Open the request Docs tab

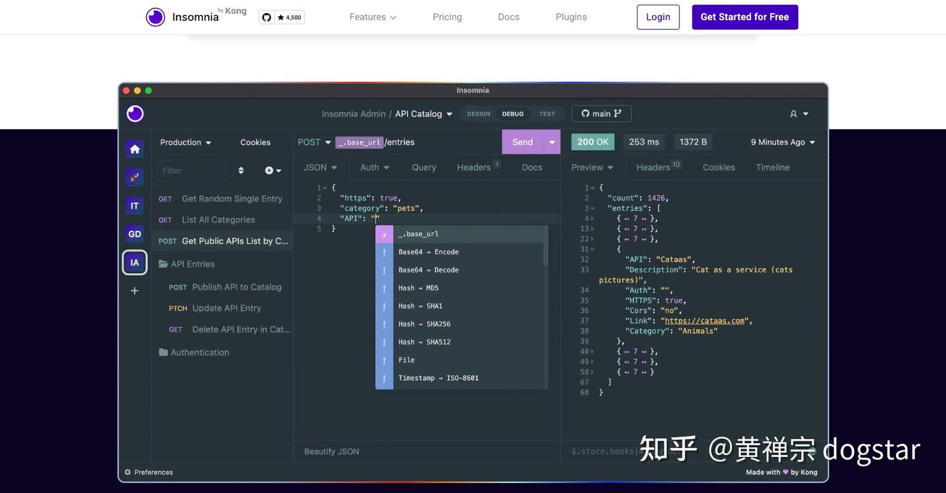(531, 167)
